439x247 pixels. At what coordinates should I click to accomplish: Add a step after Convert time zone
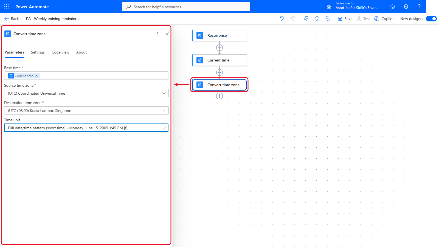coord(219,96)
